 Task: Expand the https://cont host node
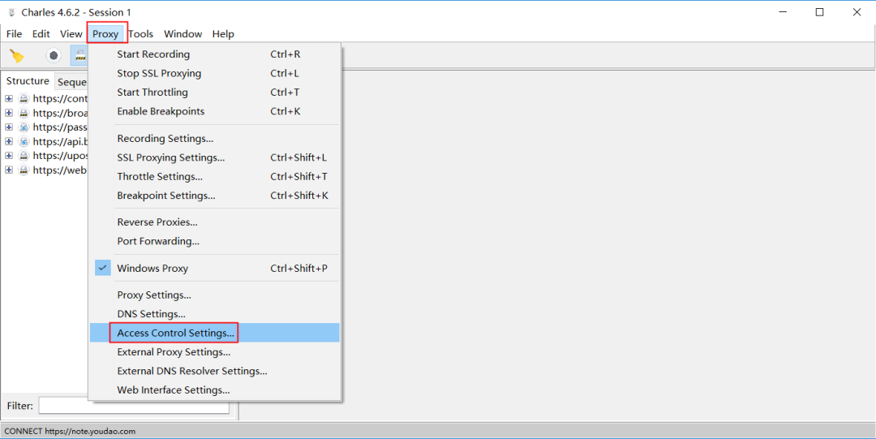tap(9, 98)
